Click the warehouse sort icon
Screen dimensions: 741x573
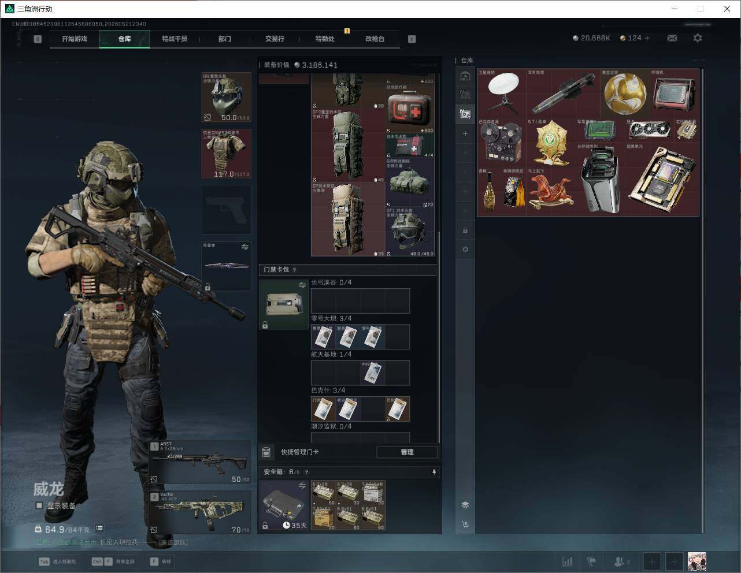tap(465, 524)
